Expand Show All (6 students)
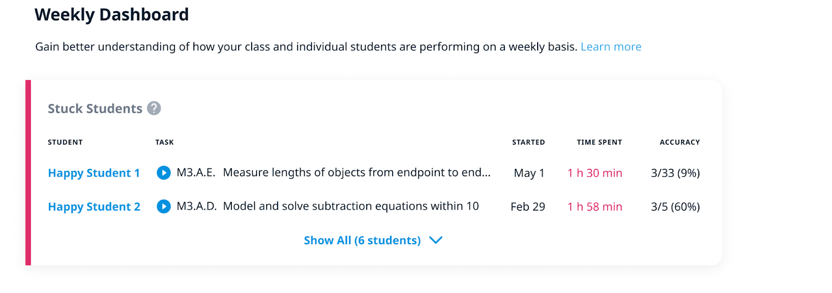Screen dimensions: 832x293 point(362,241)
